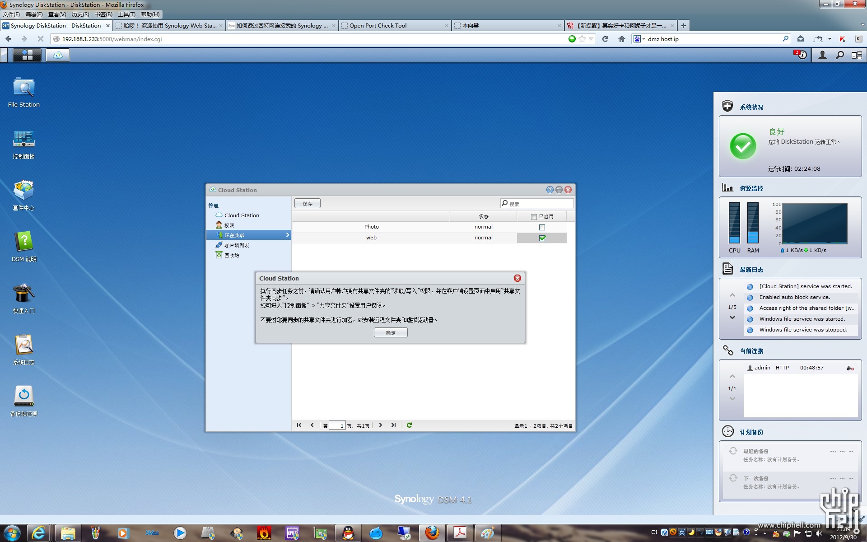Refresh the shared folder list
This screenshot has width=867, height=542.
point(409,425)
